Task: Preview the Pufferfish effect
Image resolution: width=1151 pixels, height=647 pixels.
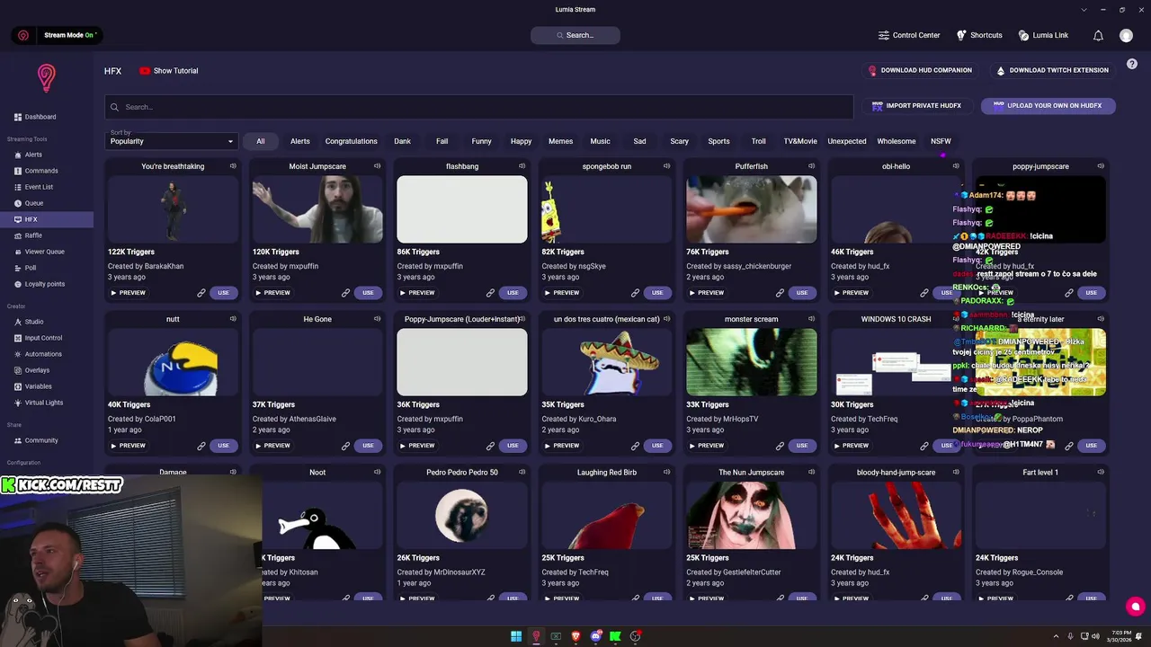Action: pyautogui.click(x=706, y=293)
